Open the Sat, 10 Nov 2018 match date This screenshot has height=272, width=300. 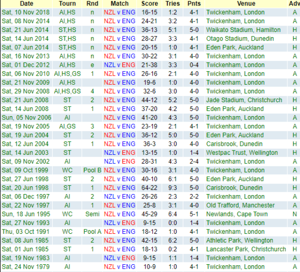[26, 12]
